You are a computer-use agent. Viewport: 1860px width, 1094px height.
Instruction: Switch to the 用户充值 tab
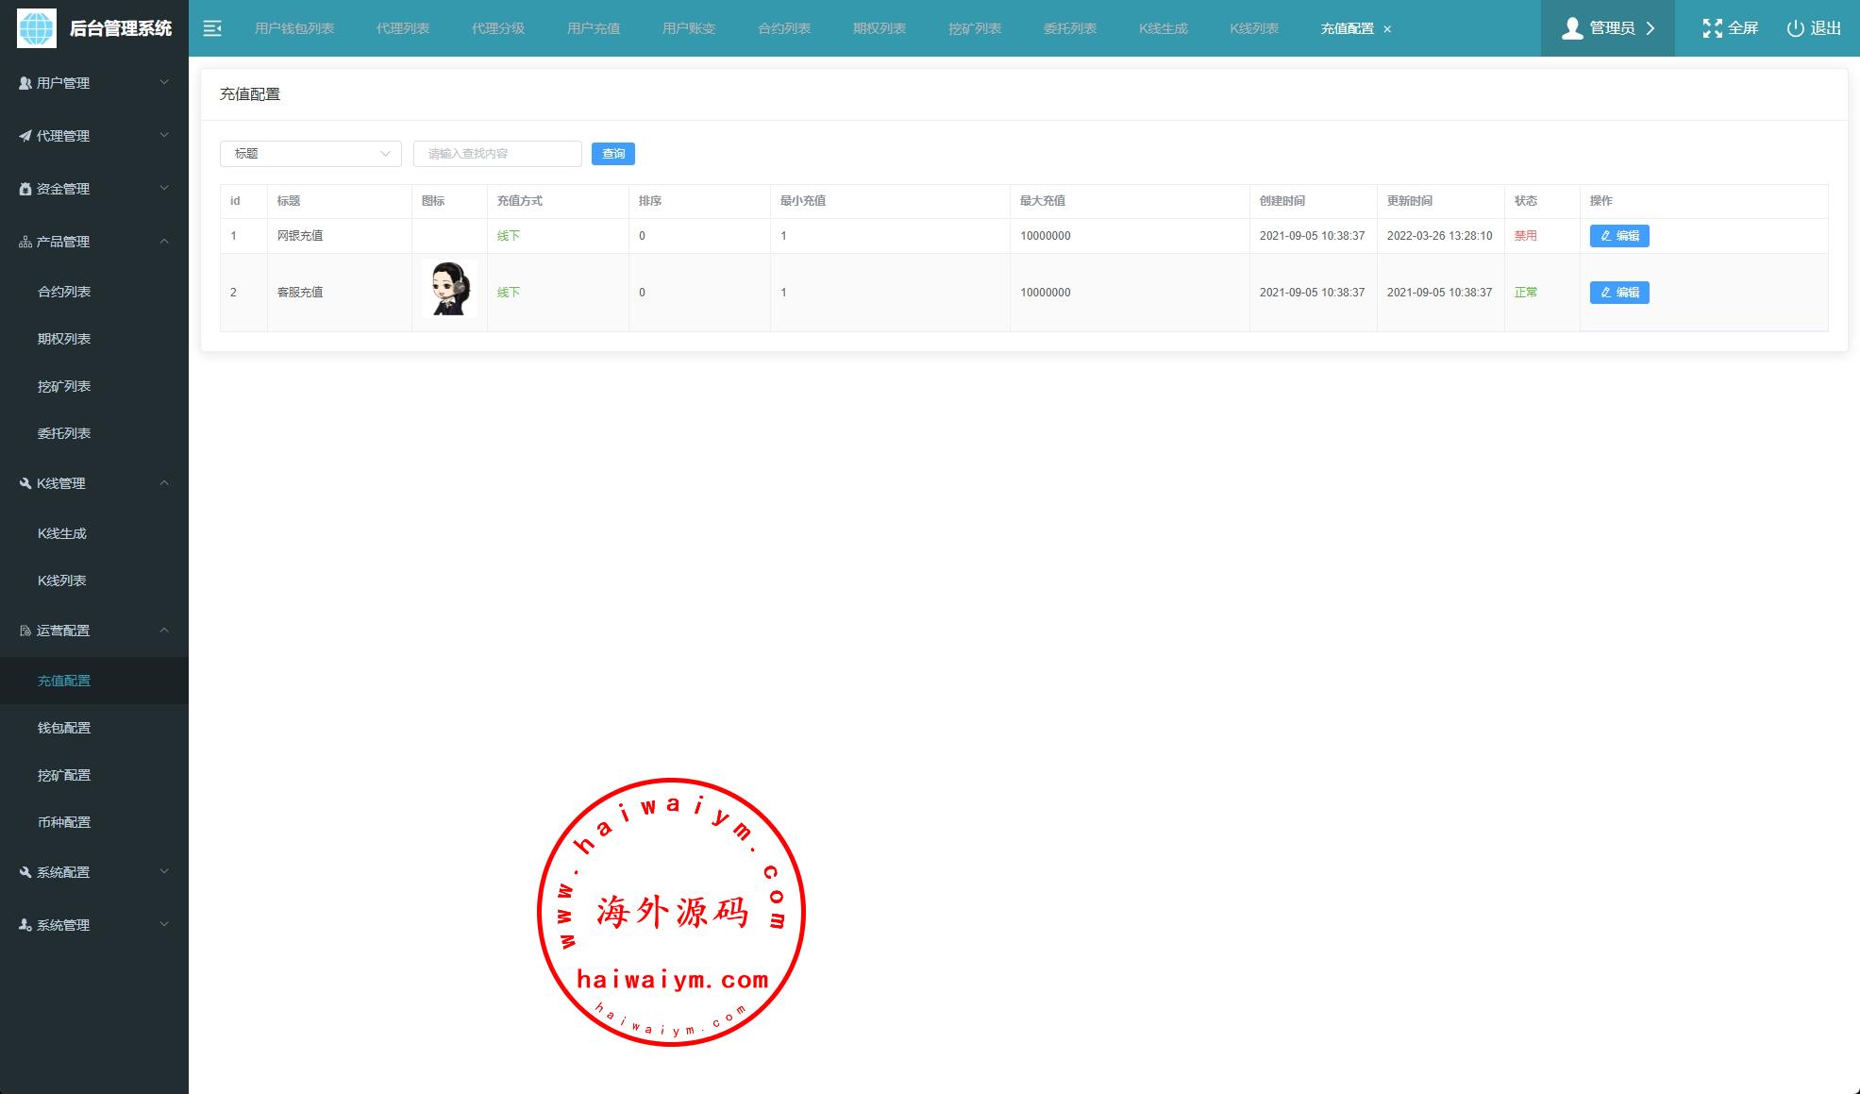tap(593, 28)
